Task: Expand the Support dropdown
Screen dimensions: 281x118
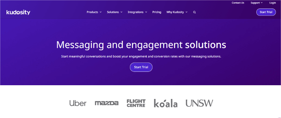Action: 257,3
